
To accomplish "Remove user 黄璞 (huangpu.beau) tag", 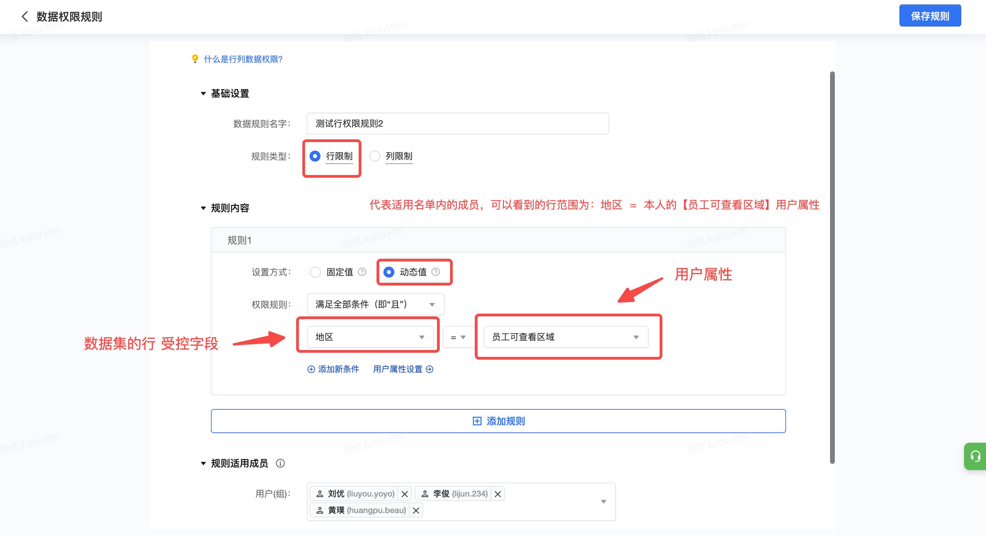I will tap(416, 510).
